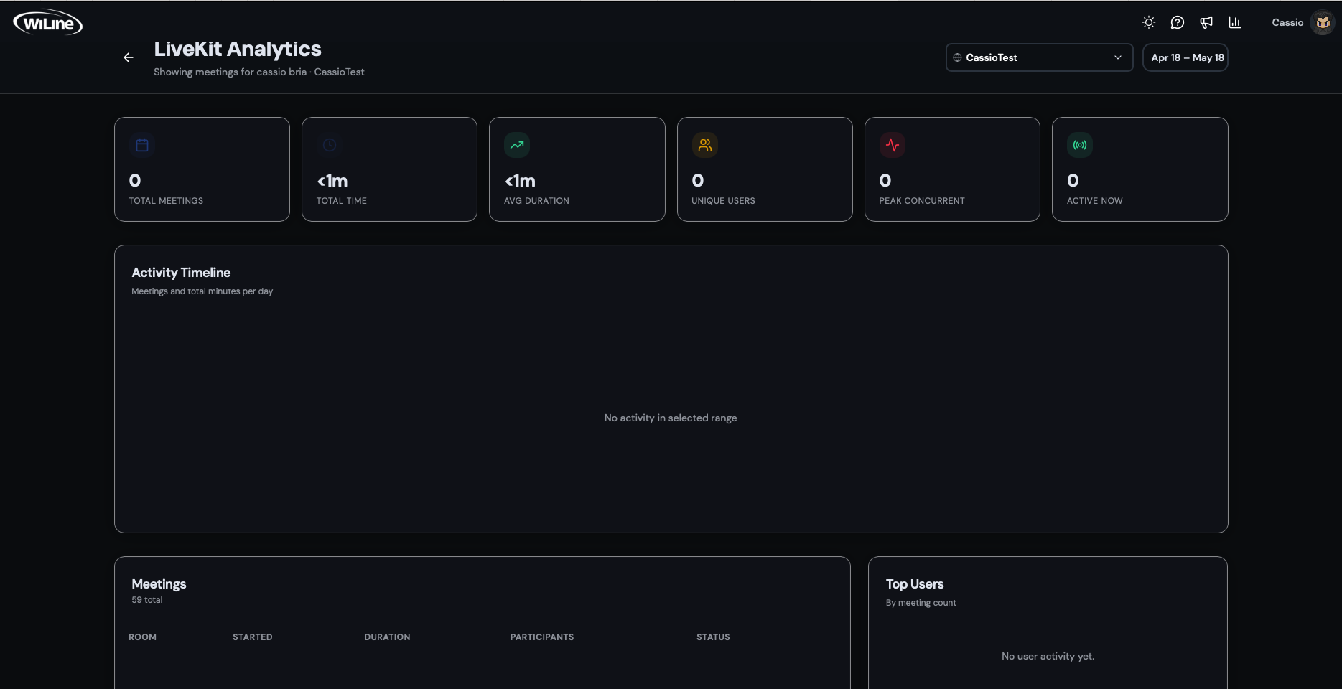
Task: Open Cassio's user avatar menu
Action: click(1323, 22)
